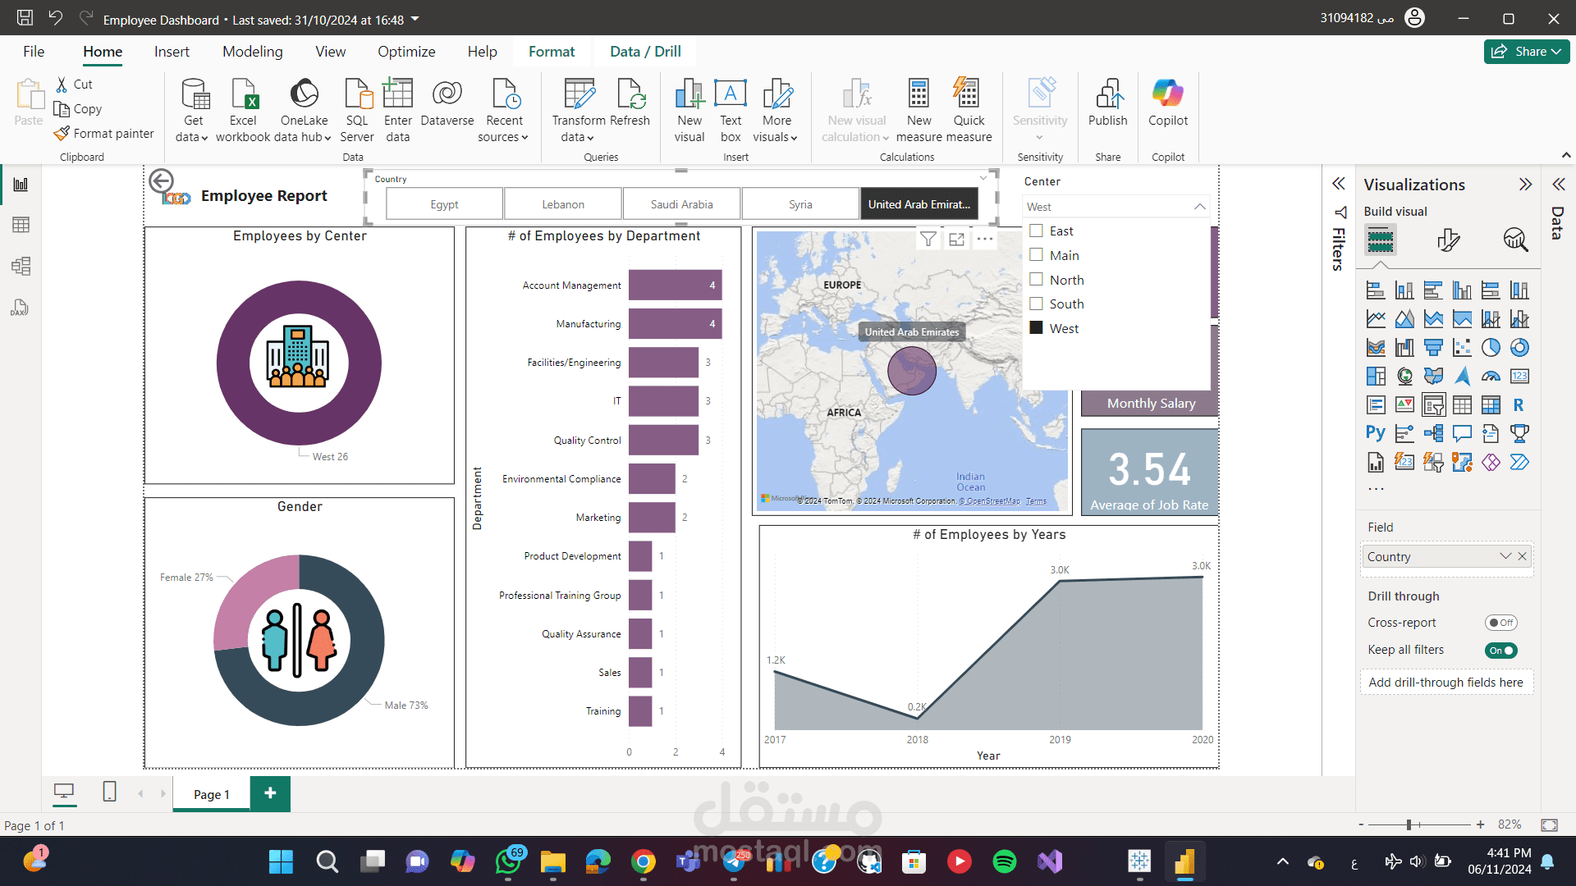
Task: Switch to Table view in left sidebar
Action: click(21, 225)
